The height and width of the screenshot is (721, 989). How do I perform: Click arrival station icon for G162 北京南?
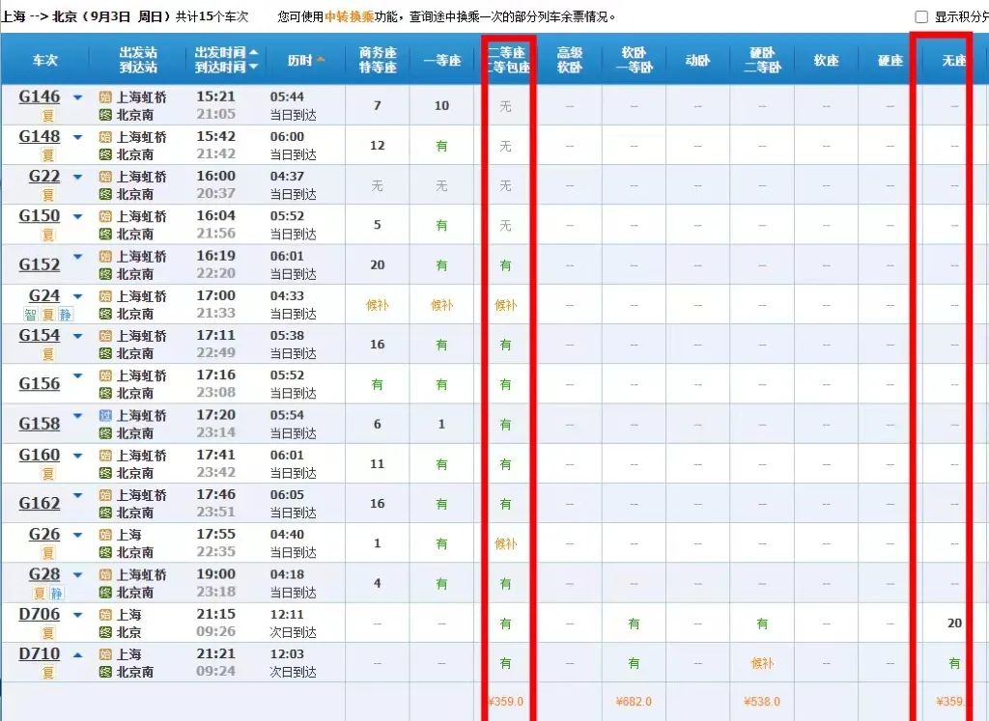pyautogui.click(x=105, y=513)
